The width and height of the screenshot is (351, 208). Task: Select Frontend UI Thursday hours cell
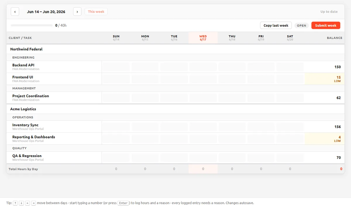(x=232, y=79)
